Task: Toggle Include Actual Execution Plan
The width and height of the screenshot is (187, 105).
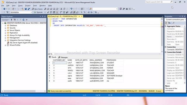Action: [x=61, y=12]
